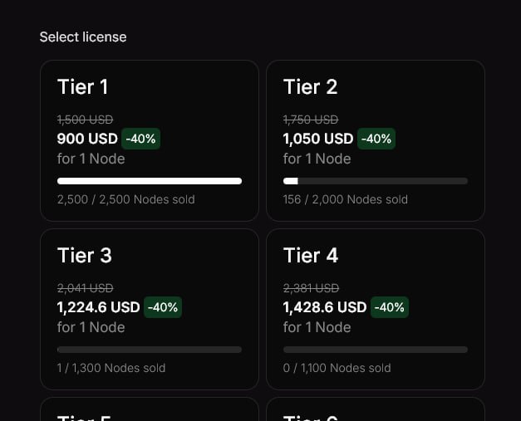Click the Tier 3 empty progress bar
521x421 pixels.
click(x=150, y=350)
